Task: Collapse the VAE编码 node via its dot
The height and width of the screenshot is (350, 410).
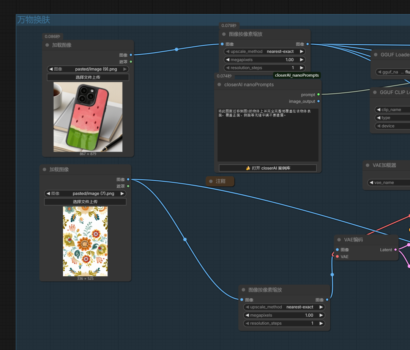Action: [x=339, y=240]
